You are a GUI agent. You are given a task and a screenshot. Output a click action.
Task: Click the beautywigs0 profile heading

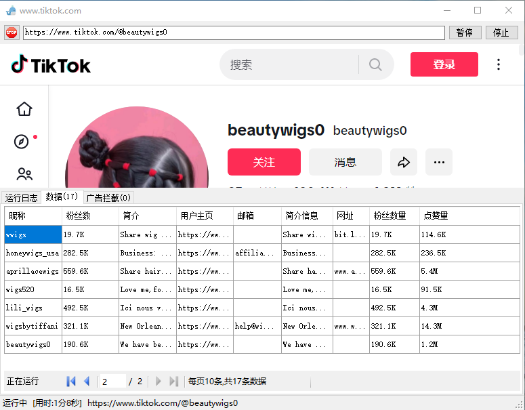276,130
